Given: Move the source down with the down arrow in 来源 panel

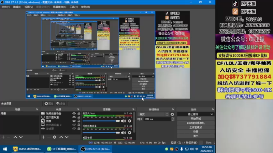Looking at the screenshot, I should (x=67, y=137).
